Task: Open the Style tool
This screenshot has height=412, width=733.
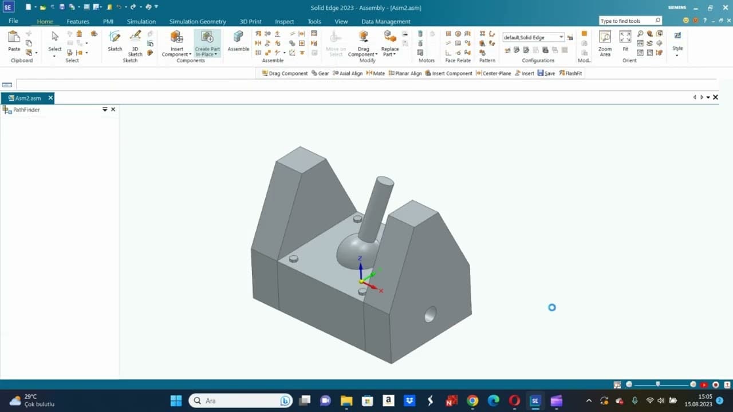Action: click(677, 40)
